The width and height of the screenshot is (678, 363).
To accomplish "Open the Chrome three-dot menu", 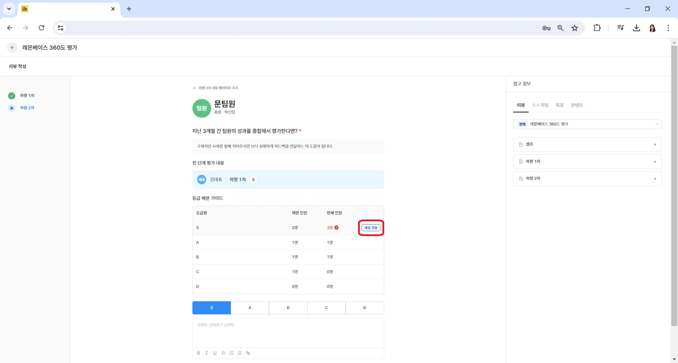I will 668,28.
